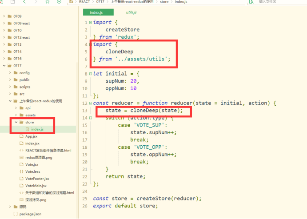Click the HTML icon beside REACT复合组件信息传递.html
This screenshot has height=219, width=307.
(21, 150)
